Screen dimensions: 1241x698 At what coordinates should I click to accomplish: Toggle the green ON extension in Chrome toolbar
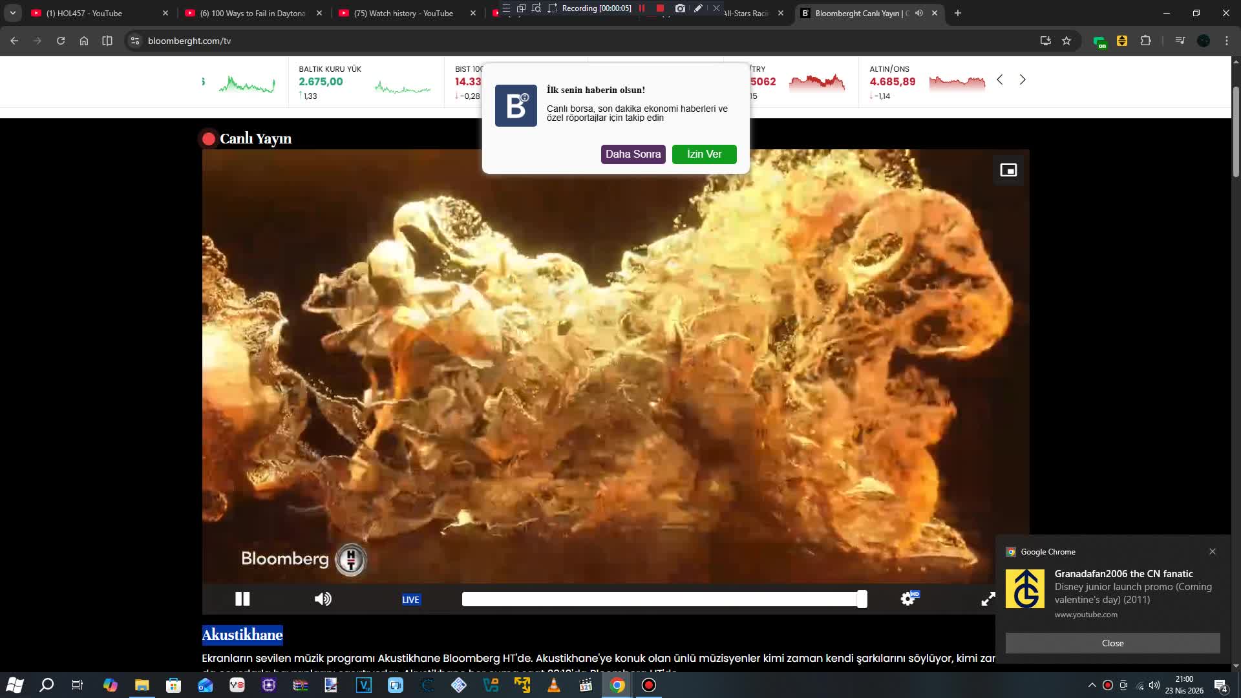[x=1100, y=41]
